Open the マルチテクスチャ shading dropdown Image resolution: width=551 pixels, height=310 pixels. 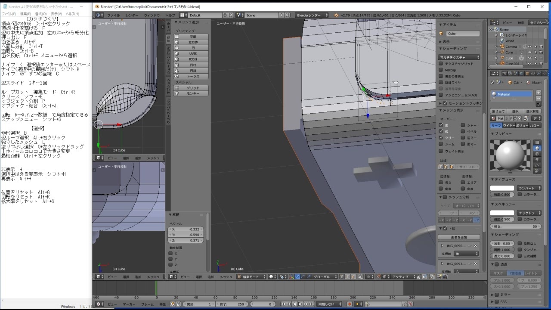[x=459, y=57]
